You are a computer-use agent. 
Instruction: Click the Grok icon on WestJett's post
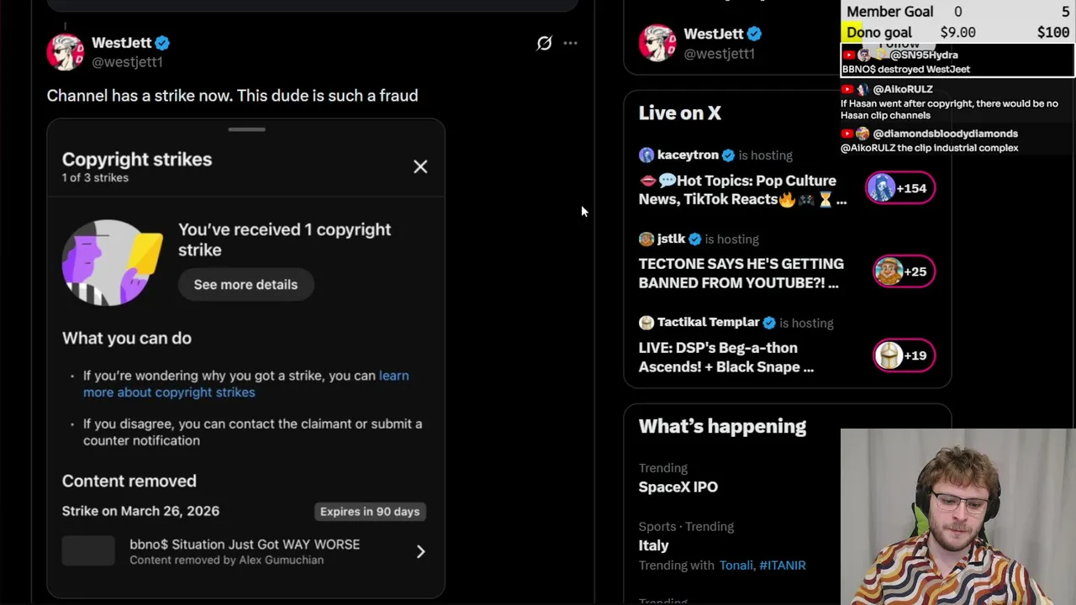[x=544, y=43]
